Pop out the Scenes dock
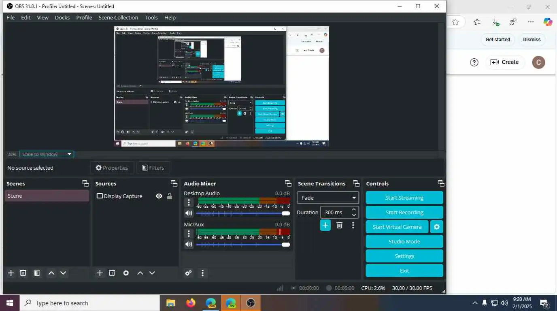557x311 pixels. click(x=85, y=183)
